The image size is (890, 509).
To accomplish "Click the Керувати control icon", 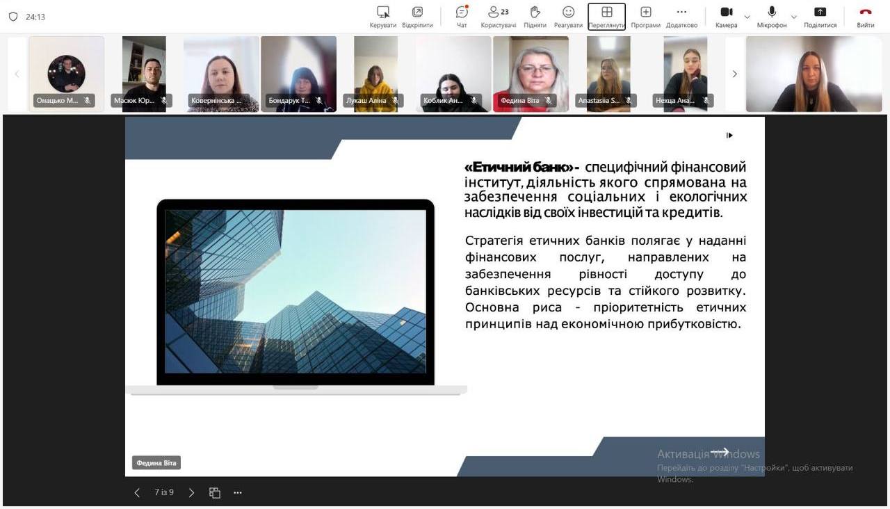I will coord(382,16).
